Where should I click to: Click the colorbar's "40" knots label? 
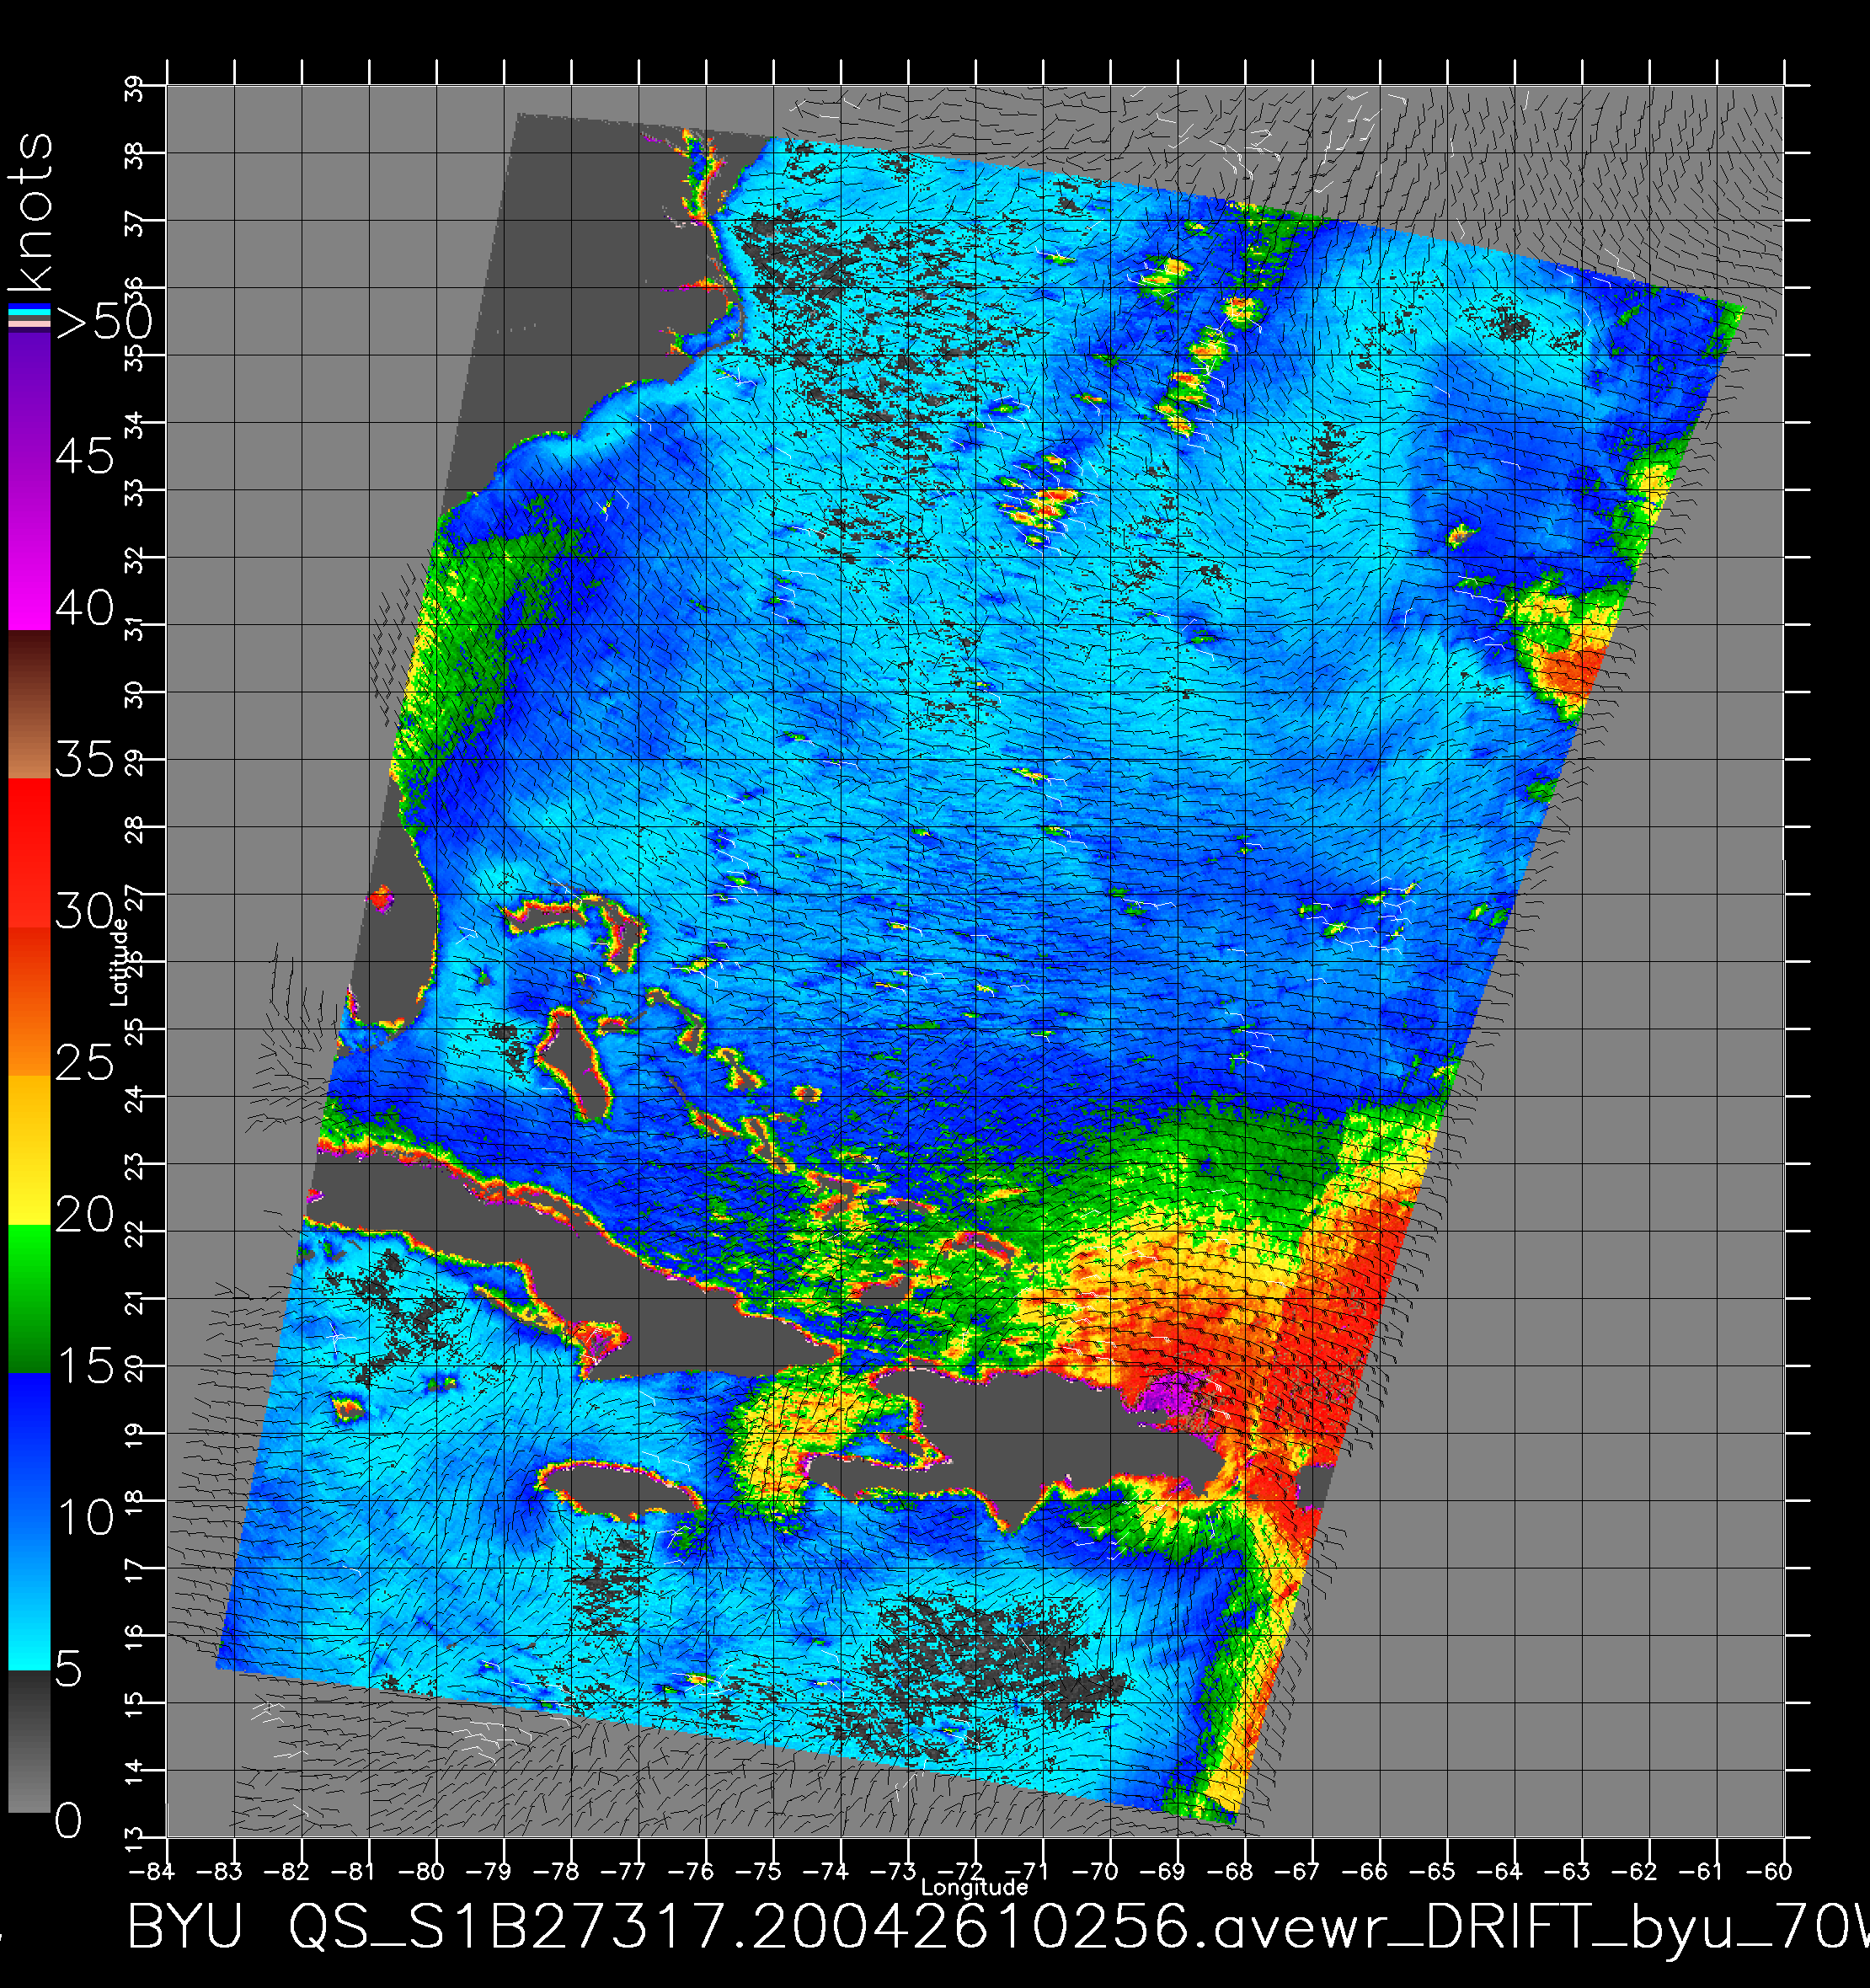[84, 608]
